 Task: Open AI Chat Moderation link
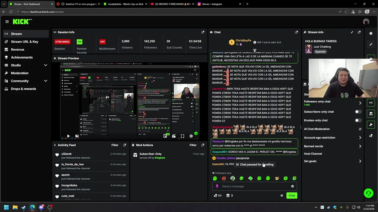click(333, 129)
